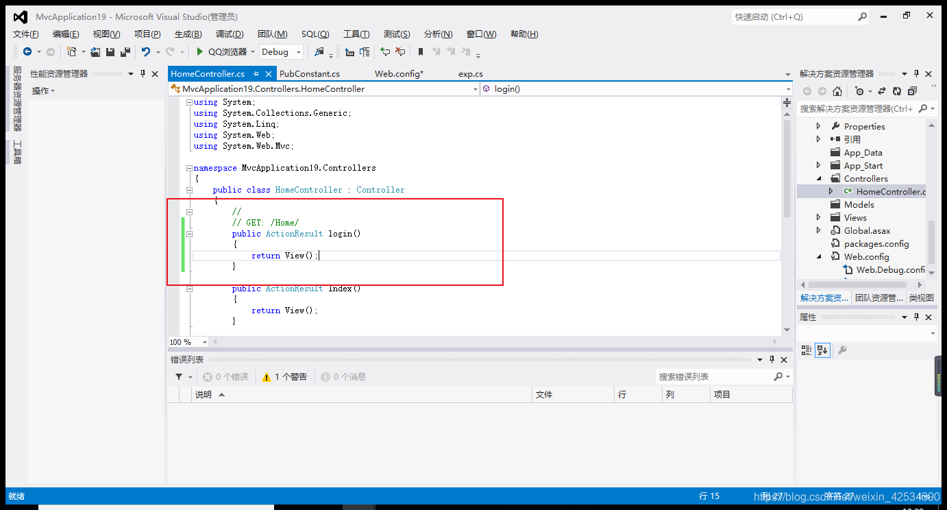Switch to the PubConstant.cs tab
Image resolution: width=947 pixels, height=510 pixels.
310,73
